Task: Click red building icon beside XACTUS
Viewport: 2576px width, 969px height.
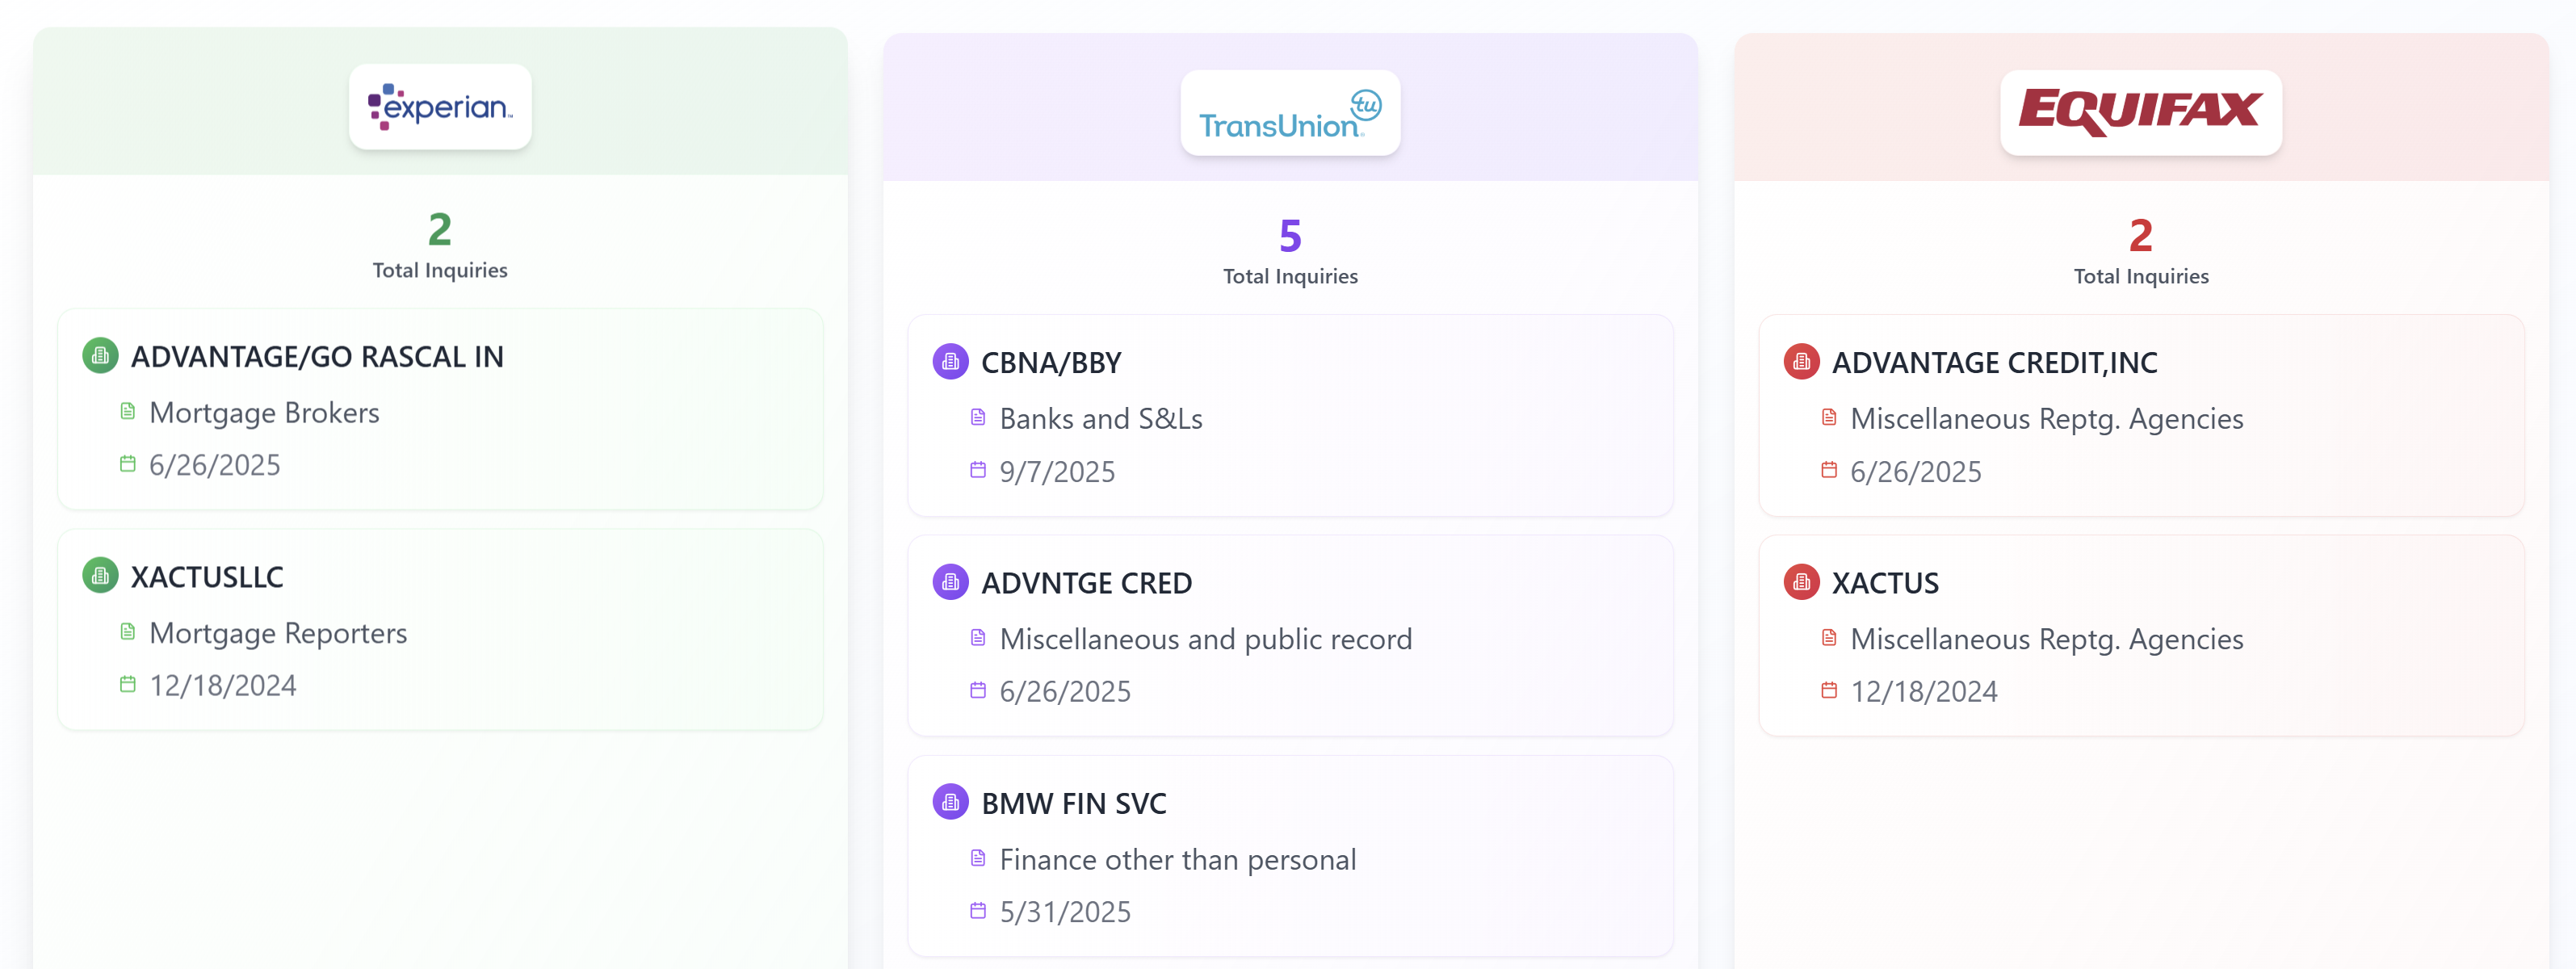Action: pos(1801,582)
